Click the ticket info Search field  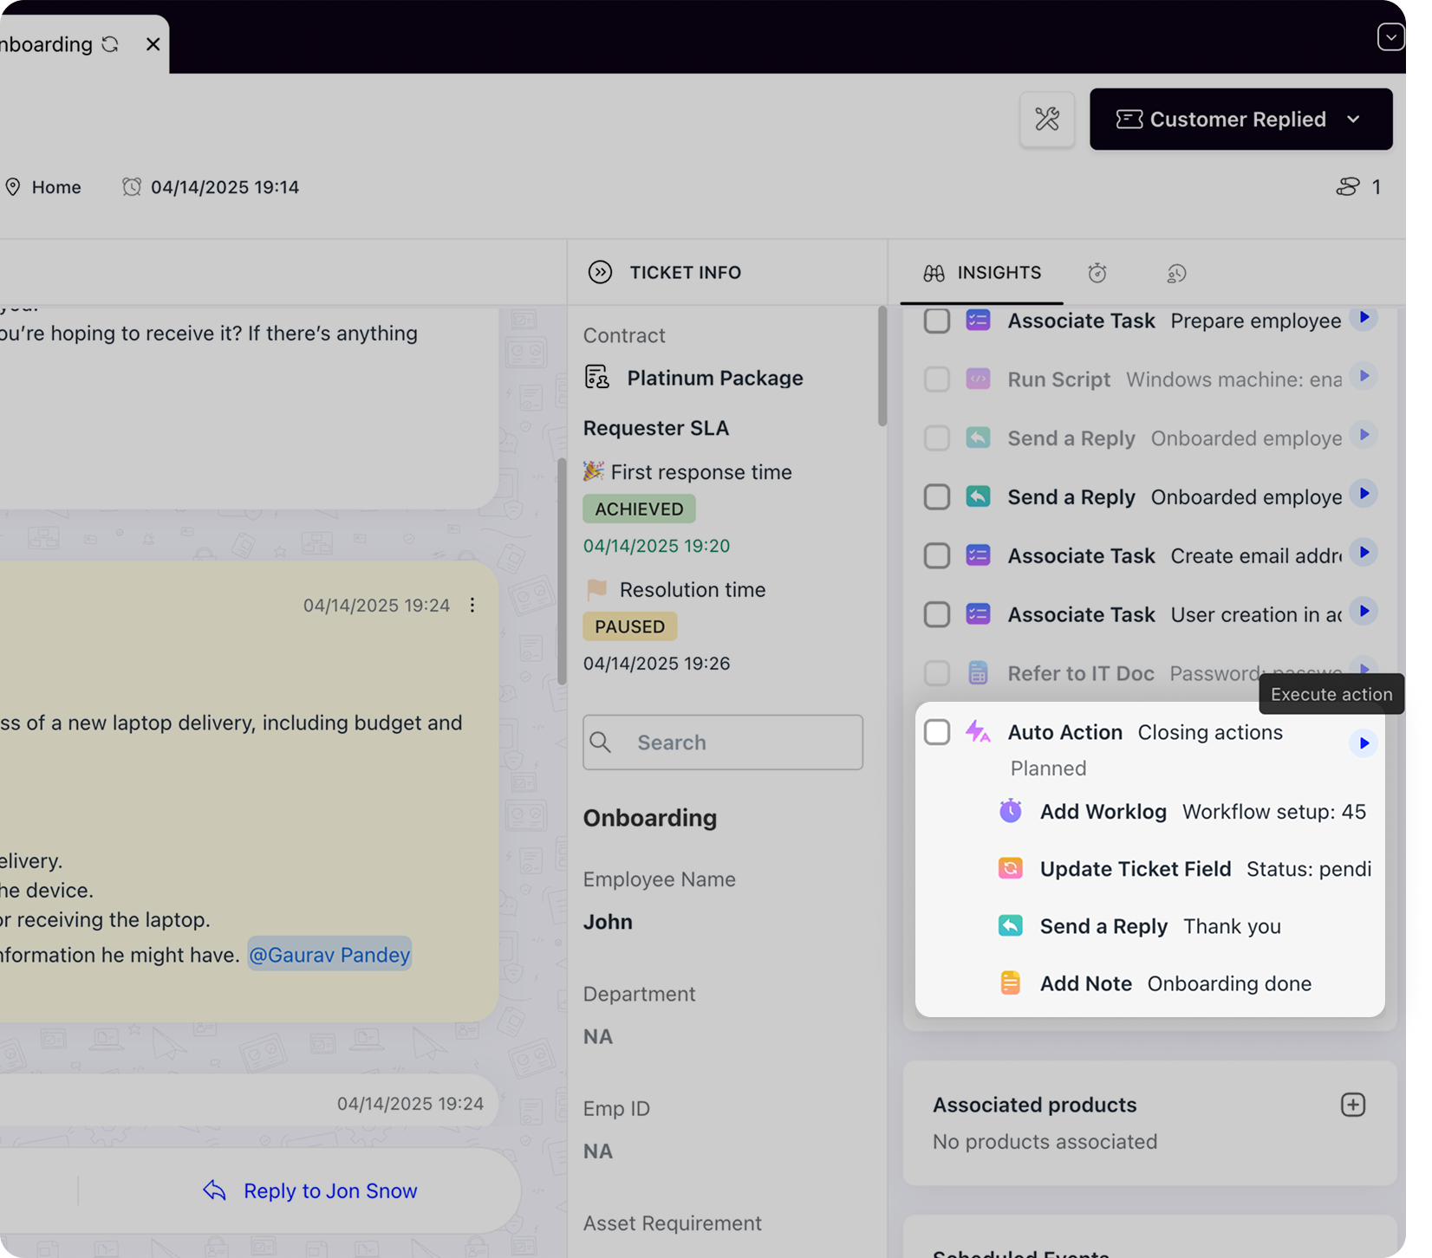tap(722, 742)
